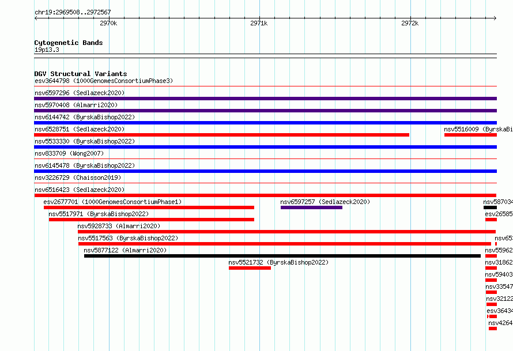Click the short red bar under nsv5521732

pyautogui.click(x=250, y=268)
